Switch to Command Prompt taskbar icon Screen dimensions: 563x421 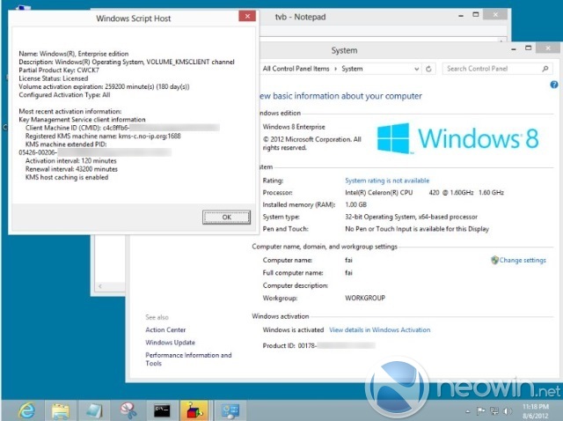coord(162,410)
